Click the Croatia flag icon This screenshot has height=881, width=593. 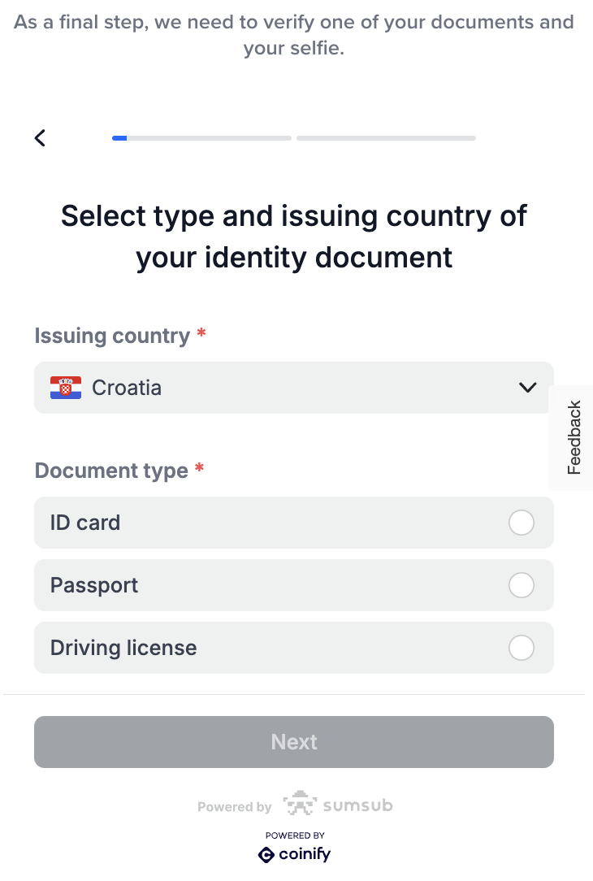click(66, 388)
